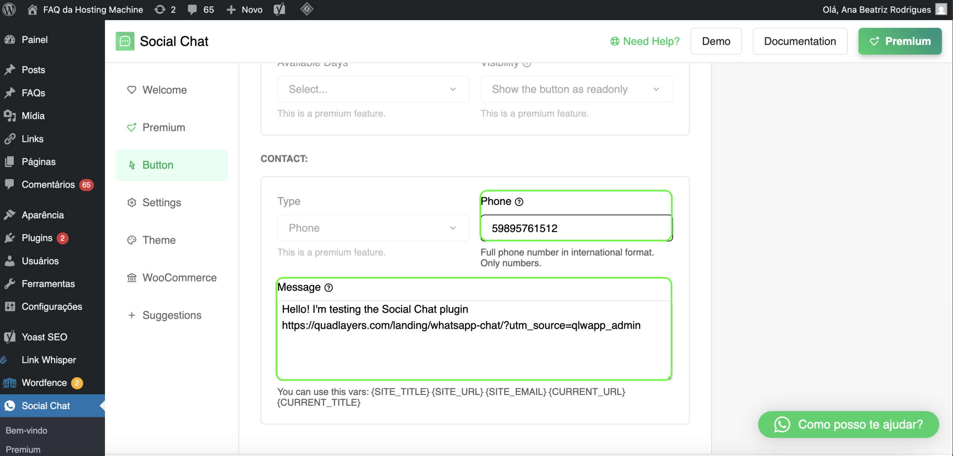Click the Painel dashboard icon

click(x=10, y=40)
